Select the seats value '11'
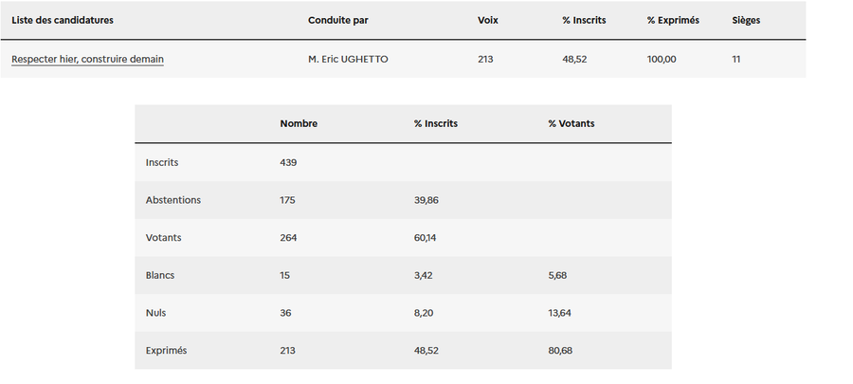Image resolution: width=853 pixels, height=384 pixels. point(736,60)
